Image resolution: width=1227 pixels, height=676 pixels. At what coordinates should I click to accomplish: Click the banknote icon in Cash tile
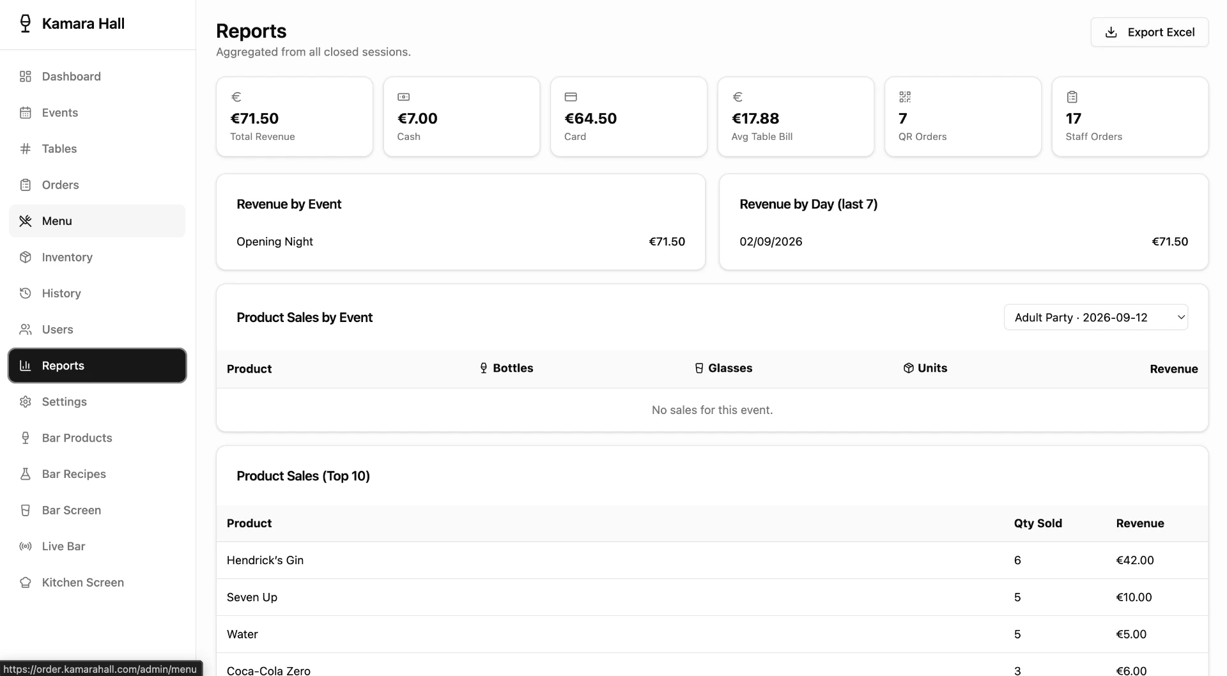click(403, 97)
